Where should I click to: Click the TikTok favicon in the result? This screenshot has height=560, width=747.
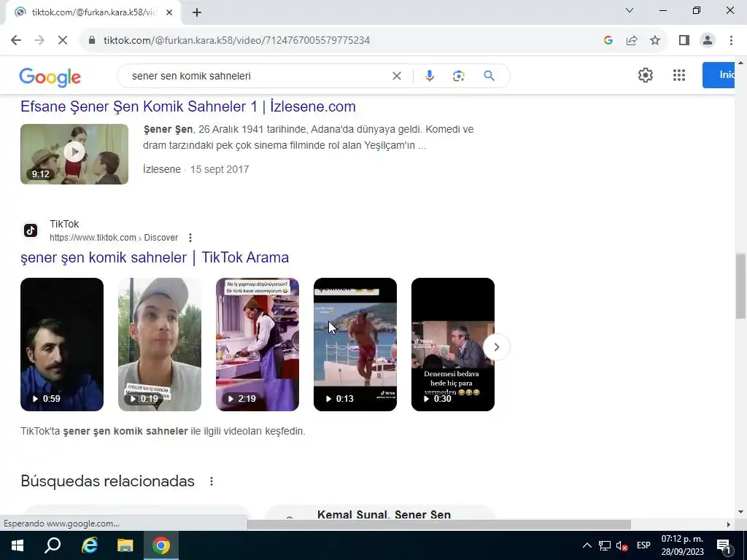[x=31, y=230]
